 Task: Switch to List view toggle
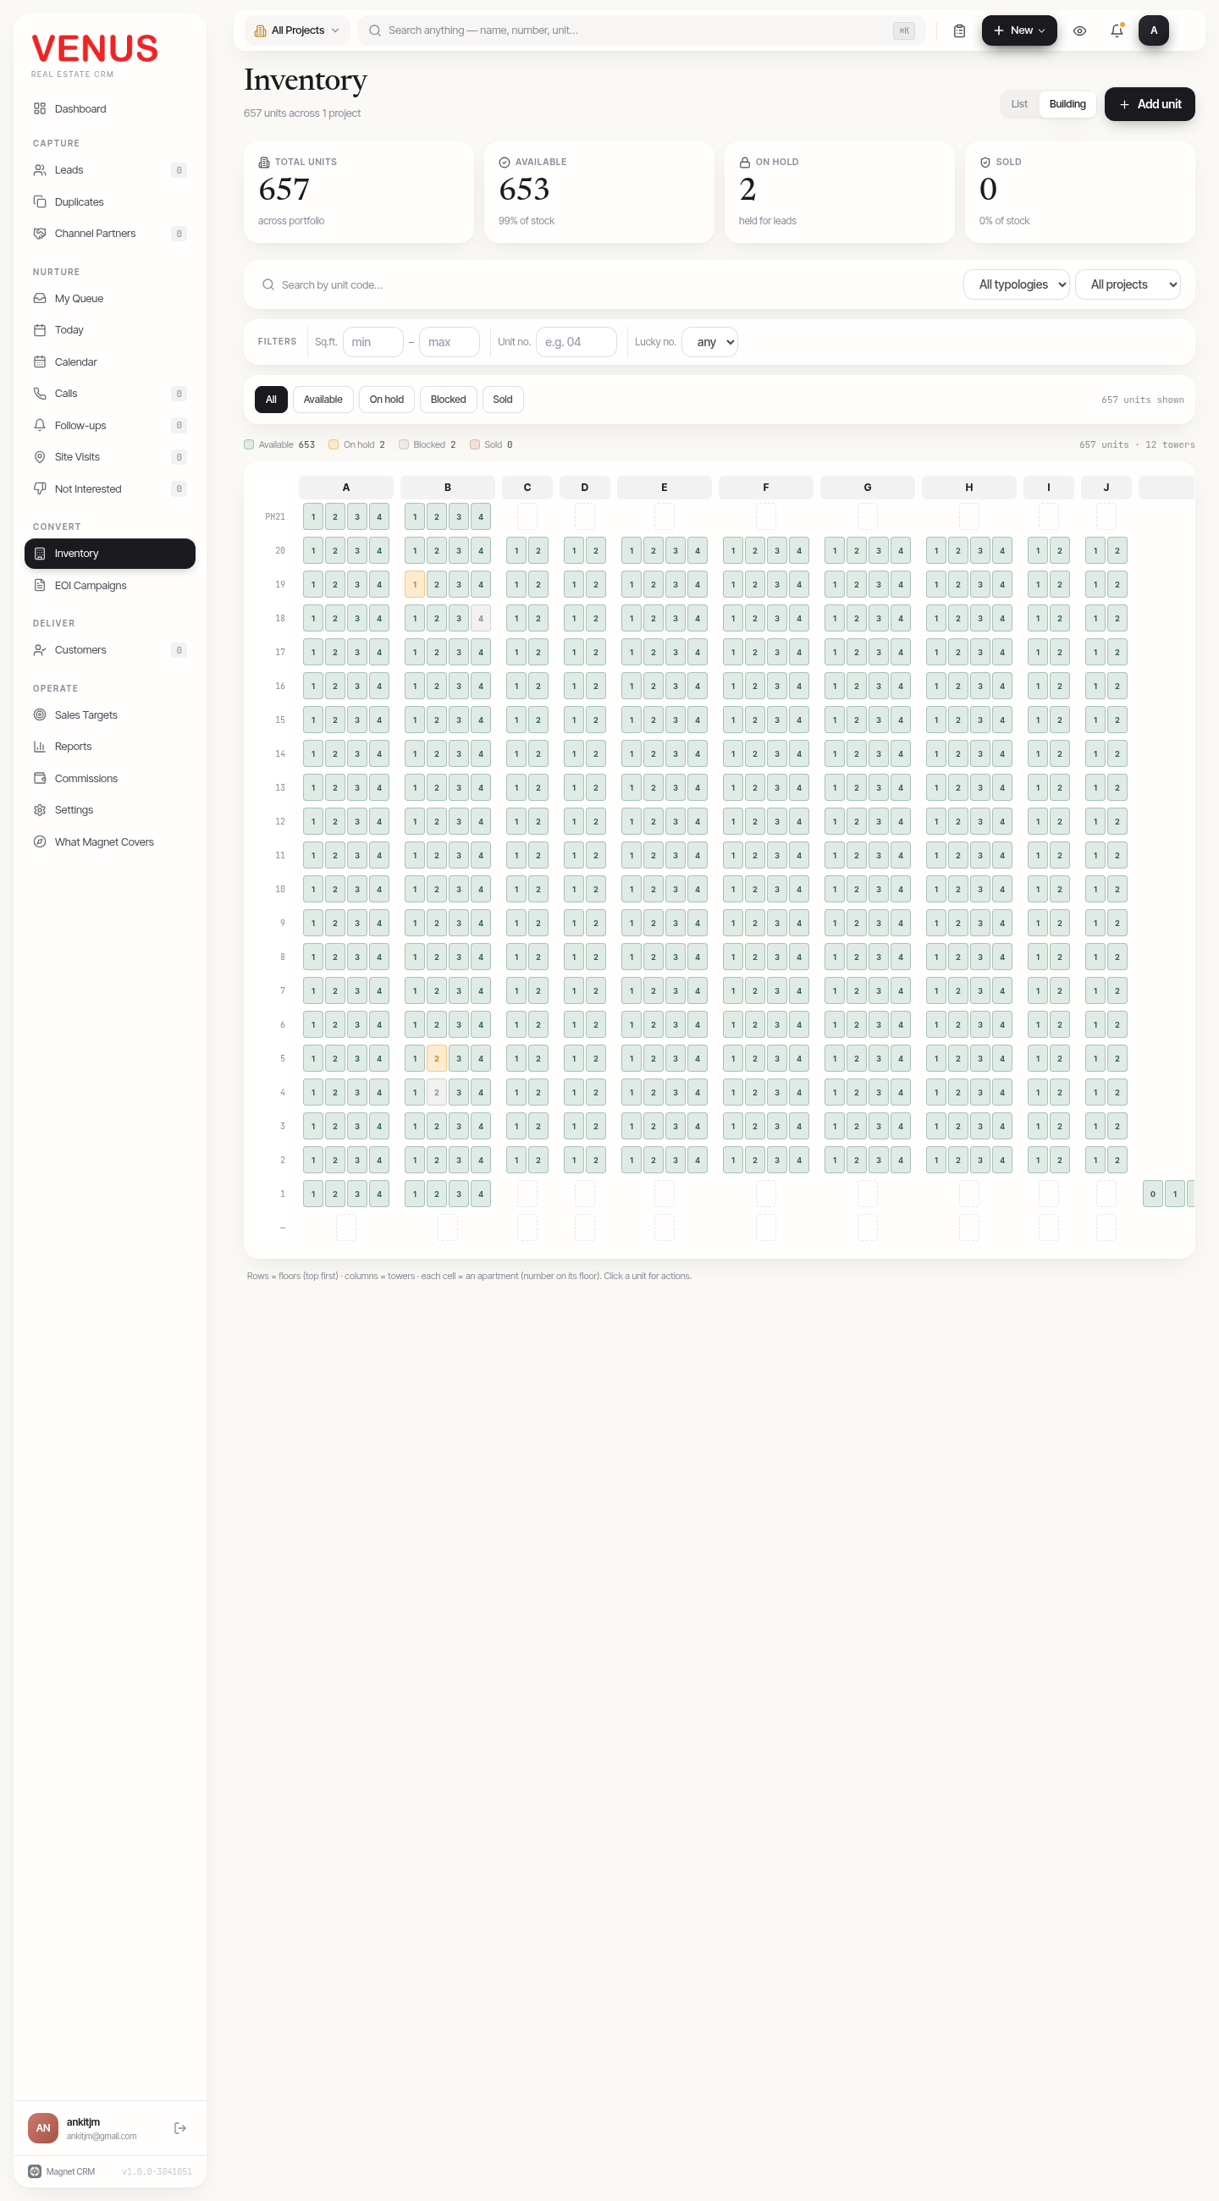1019,104
